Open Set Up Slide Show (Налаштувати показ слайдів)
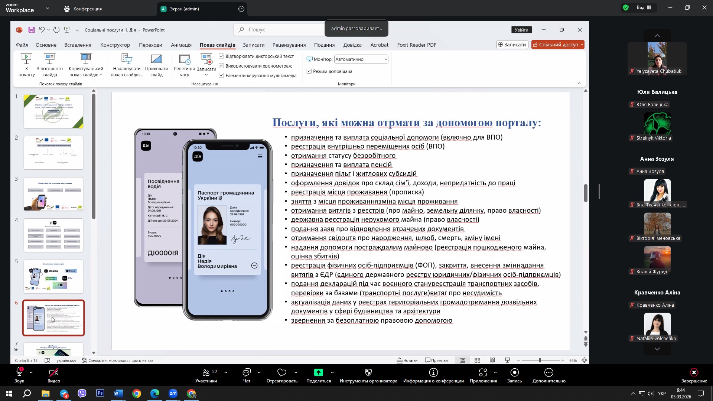The image size is (713, 401). (x=127, y=59)
